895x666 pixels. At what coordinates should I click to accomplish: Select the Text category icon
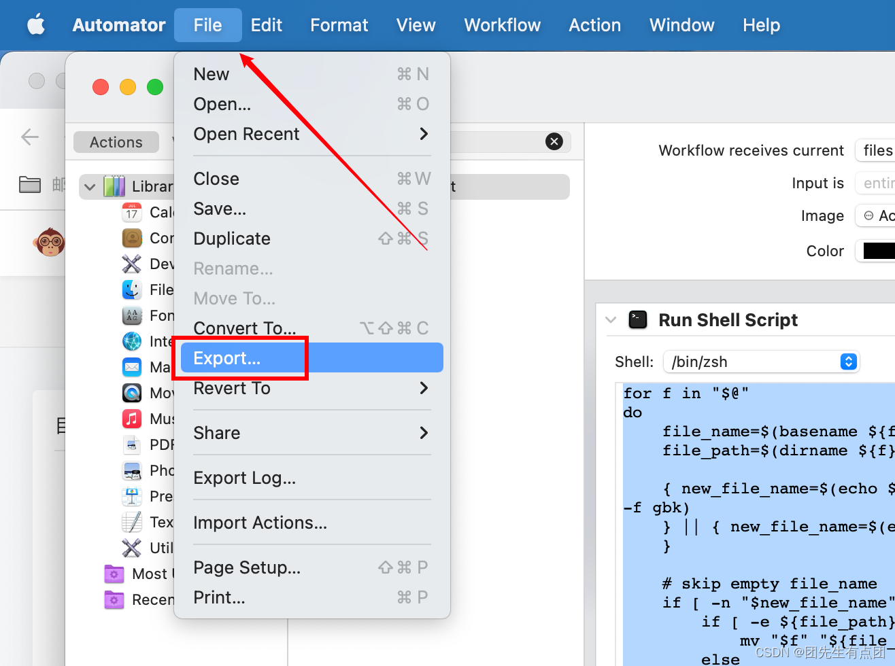point(132,522)
